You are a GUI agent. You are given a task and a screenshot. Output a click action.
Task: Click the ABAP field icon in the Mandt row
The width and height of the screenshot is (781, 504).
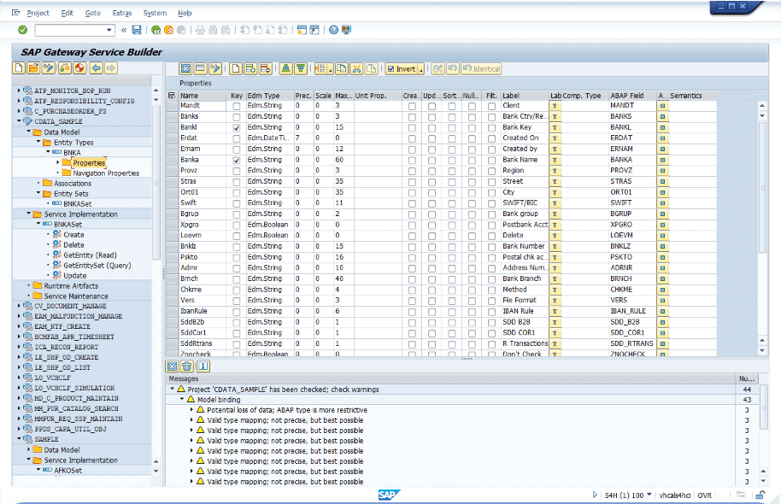[662, 105]
